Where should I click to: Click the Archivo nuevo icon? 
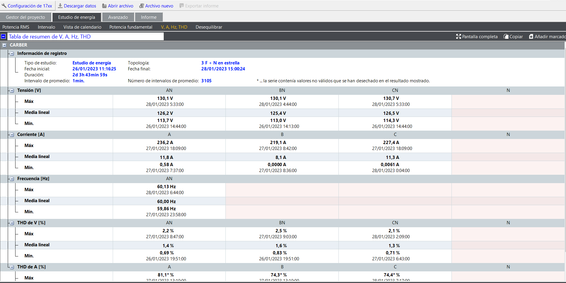pos(142,6)
